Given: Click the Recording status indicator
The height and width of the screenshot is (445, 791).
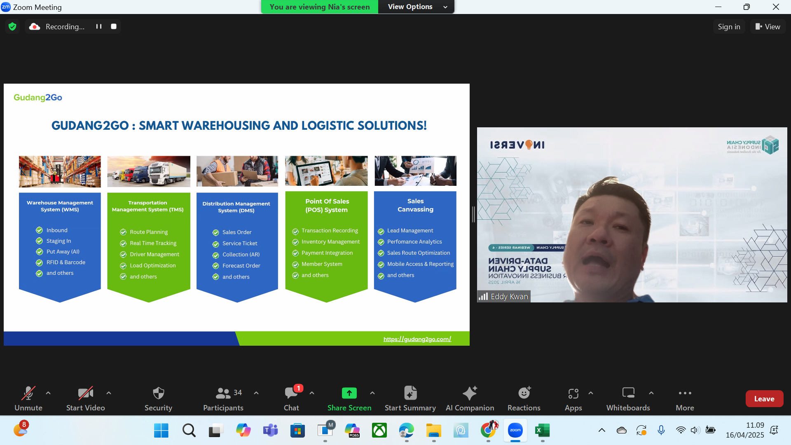Looking at the screenshot, I should pyautogui.click(x=58, y=26).
